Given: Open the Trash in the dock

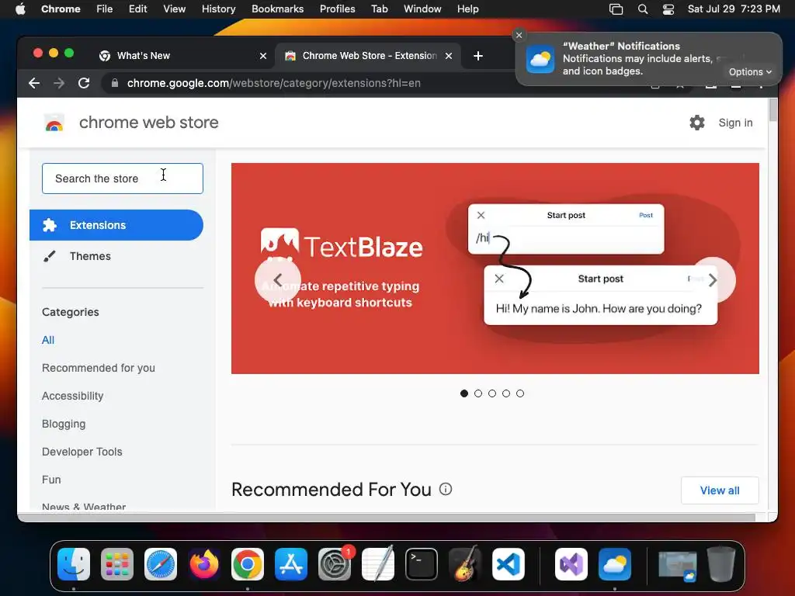Looking at the screenshot, I should tap(721, 564).
